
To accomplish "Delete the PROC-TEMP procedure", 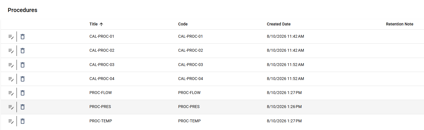I will pos(23,121).
